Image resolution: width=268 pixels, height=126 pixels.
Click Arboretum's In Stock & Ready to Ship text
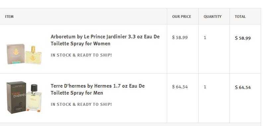(x=81, y=55)
